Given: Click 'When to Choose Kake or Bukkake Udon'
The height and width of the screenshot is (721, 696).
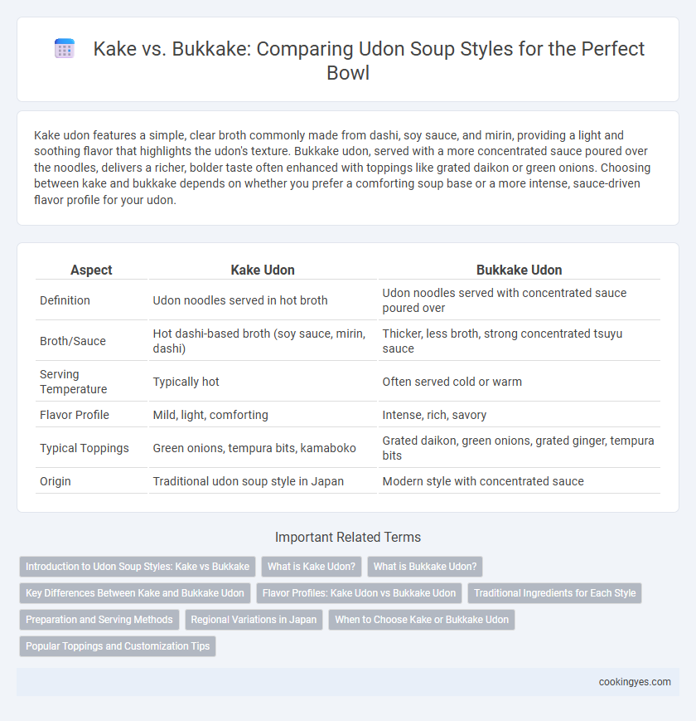Looking at the screenshot, I should 422,620.
